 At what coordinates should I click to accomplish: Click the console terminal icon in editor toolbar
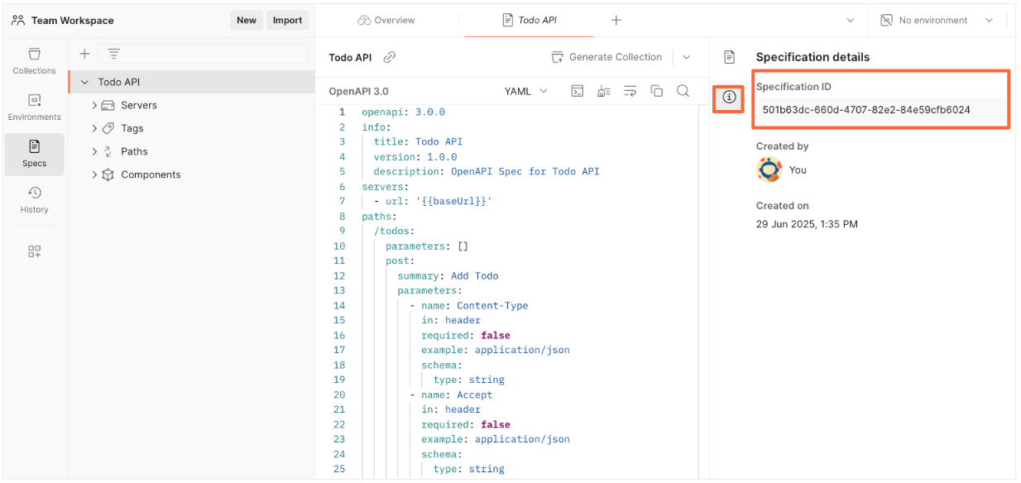578,91
